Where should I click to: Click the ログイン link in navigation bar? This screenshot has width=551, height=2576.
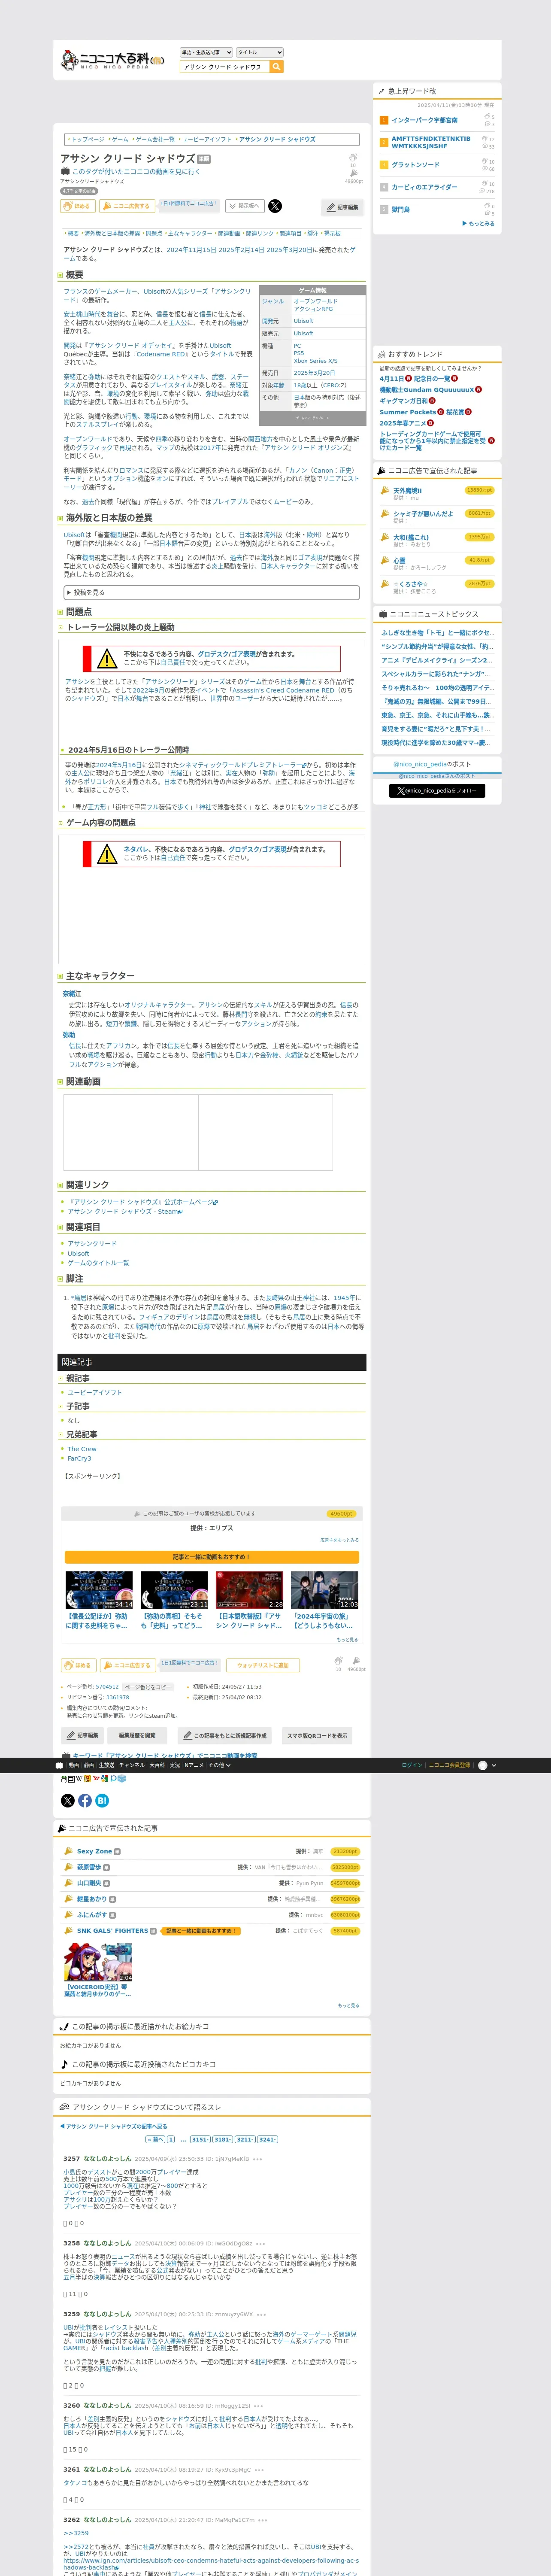(x=412, y=1765)
